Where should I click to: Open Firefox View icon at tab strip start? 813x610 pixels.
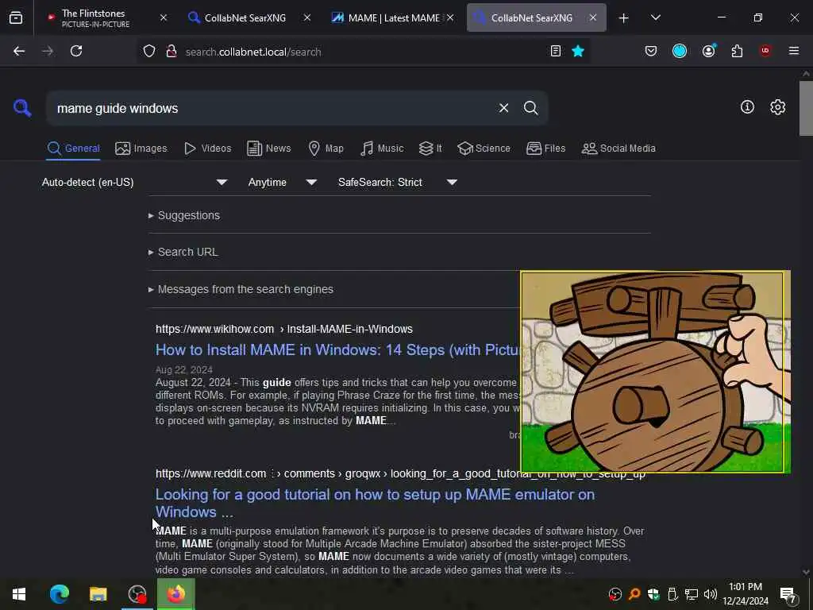pos(16,17)
